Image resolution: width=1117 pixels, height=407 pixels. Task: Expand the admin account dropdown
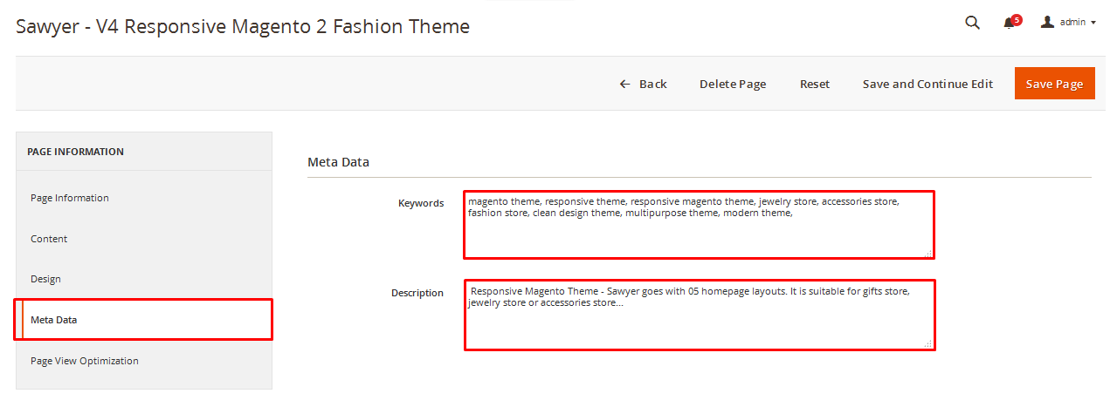1069,23
